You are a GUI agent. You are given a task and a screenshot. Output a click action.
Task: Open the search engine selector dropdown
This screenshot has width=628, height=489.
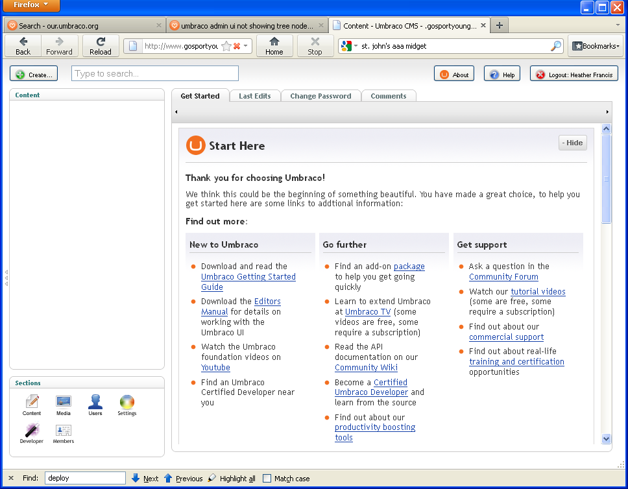pyautogui.click(x=348, y=46)
